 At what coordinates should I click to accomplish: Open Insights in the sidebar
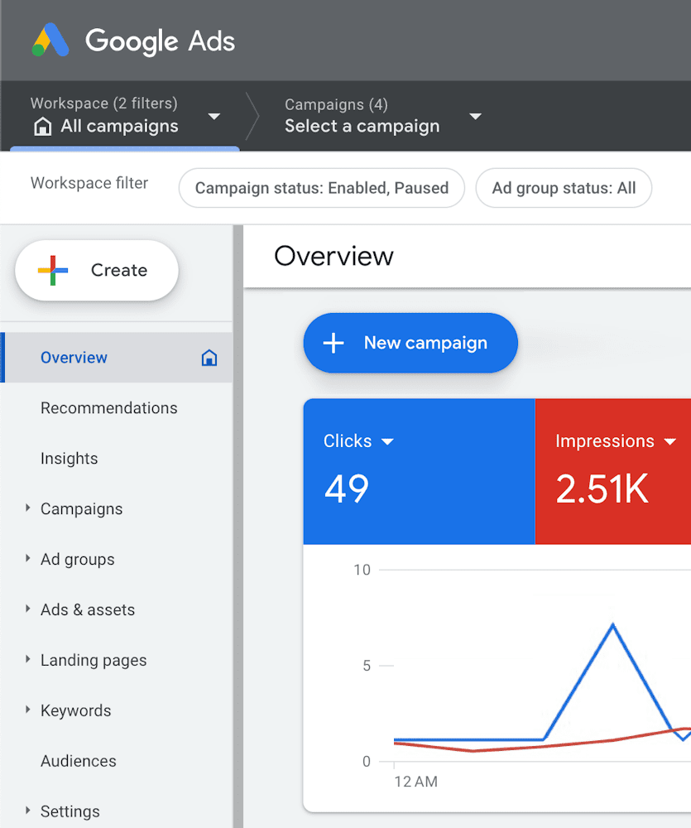click(70, 459)
